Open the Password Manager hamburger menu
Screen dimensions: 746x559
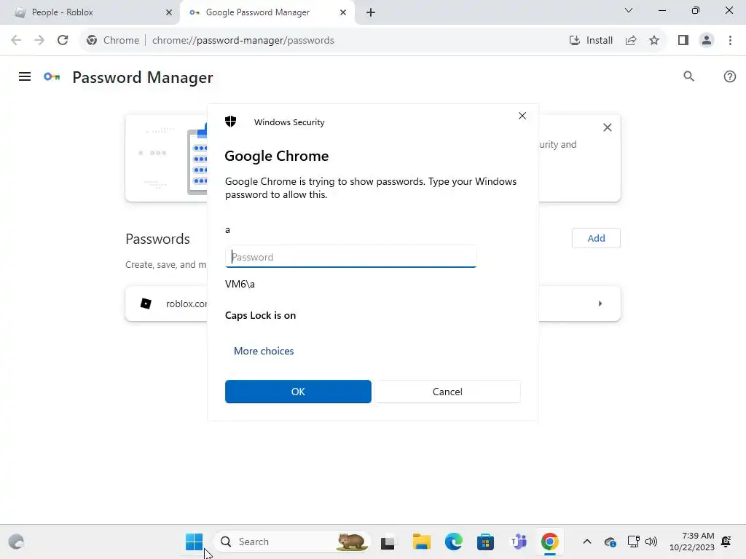pyautogui.click(x=25, y=76)
